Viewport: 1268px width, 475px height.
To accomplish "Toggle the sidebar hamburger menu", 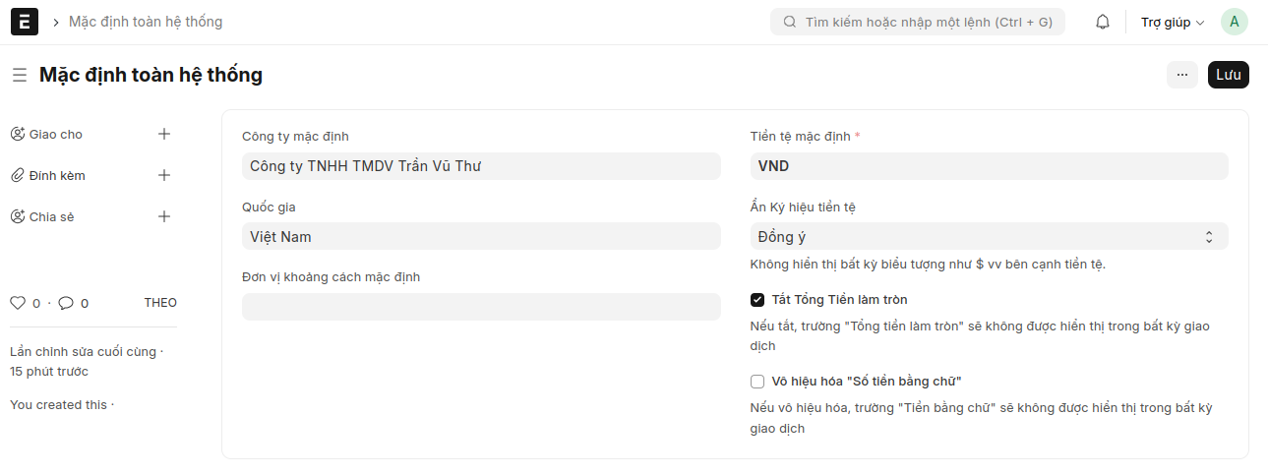I will click(20, 75).
